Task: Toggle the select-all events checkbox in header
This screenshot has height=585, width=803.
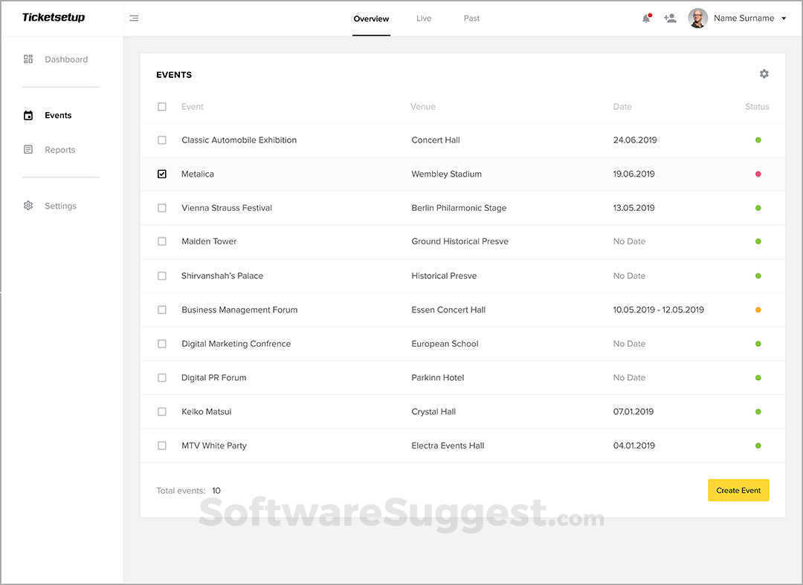Action: (162, 107)
